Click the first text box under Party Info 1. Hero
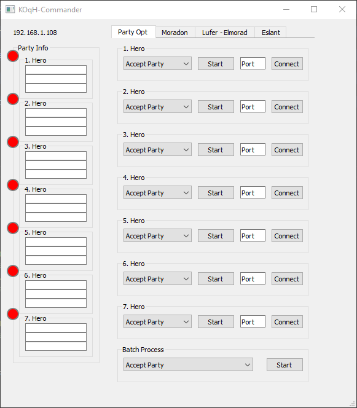The width and height of the screenshot is (357, 408). [x=56, y=69]
